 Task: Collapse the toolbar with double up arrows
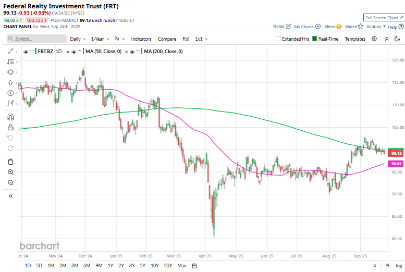tap(387, 39)
